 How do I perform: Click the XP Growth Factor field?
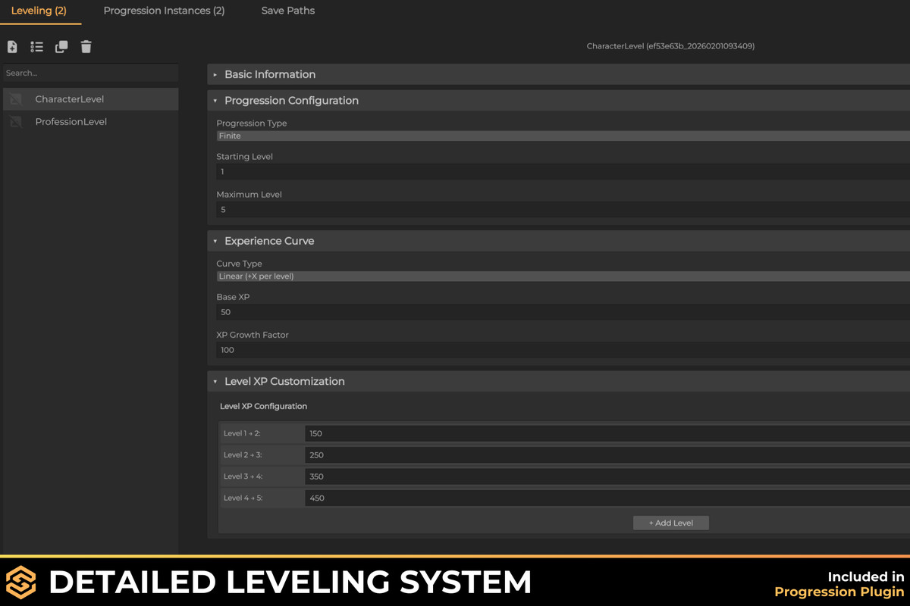[x=563, y=350]
